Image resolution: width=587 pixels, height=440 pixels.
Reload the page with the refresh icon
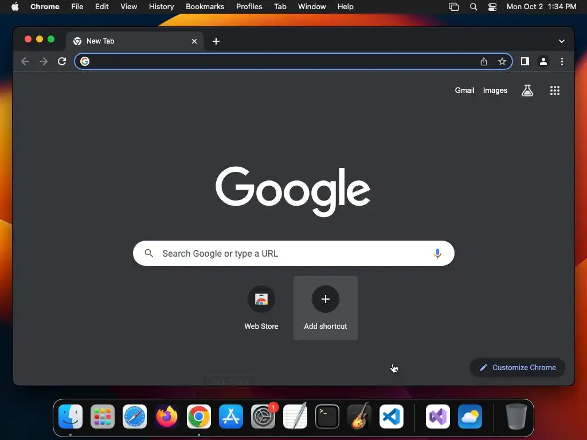[x=62, y=61]
